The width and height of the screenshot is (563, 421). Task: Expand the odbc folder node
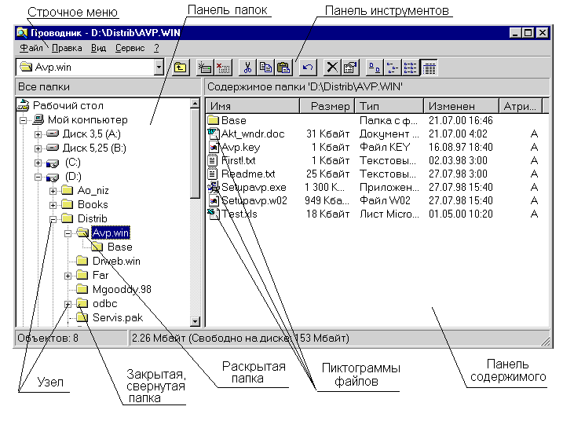68,304
